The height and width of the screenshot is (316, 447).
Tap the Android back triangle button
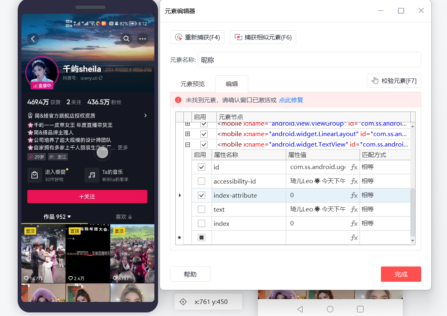(300, 309)
